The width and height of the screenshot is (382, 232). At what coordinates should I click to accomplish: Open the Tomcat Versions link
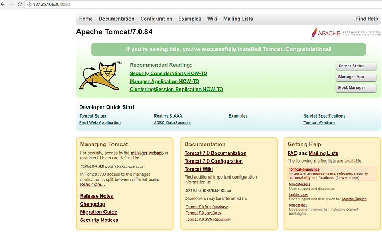(319, 123)
